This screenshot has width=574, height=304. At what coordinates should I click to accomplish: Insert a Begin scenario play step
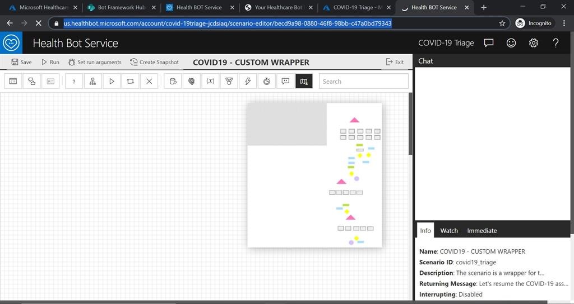(112, 82)
